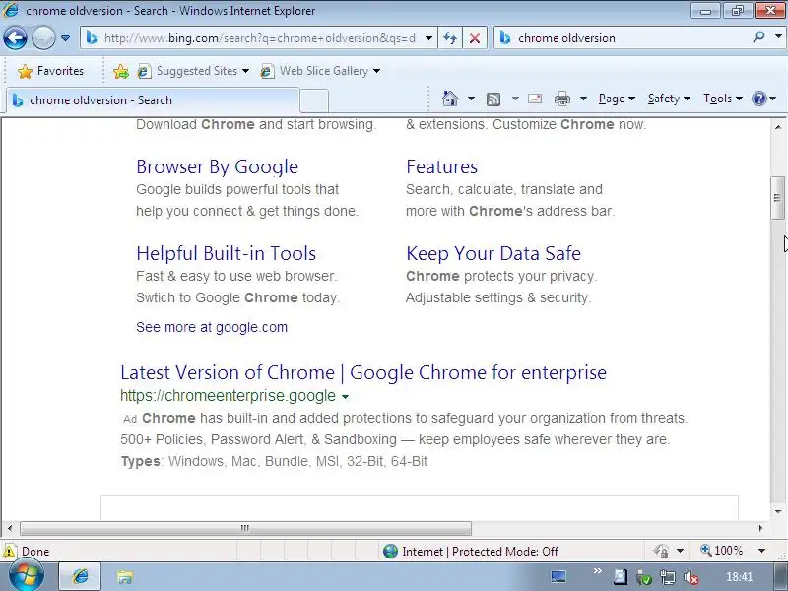The height and width of the screenshot is (591, 788).
Task: Expand the Web Slice Gallery dropdown arrow
Action: coord(376,71)
